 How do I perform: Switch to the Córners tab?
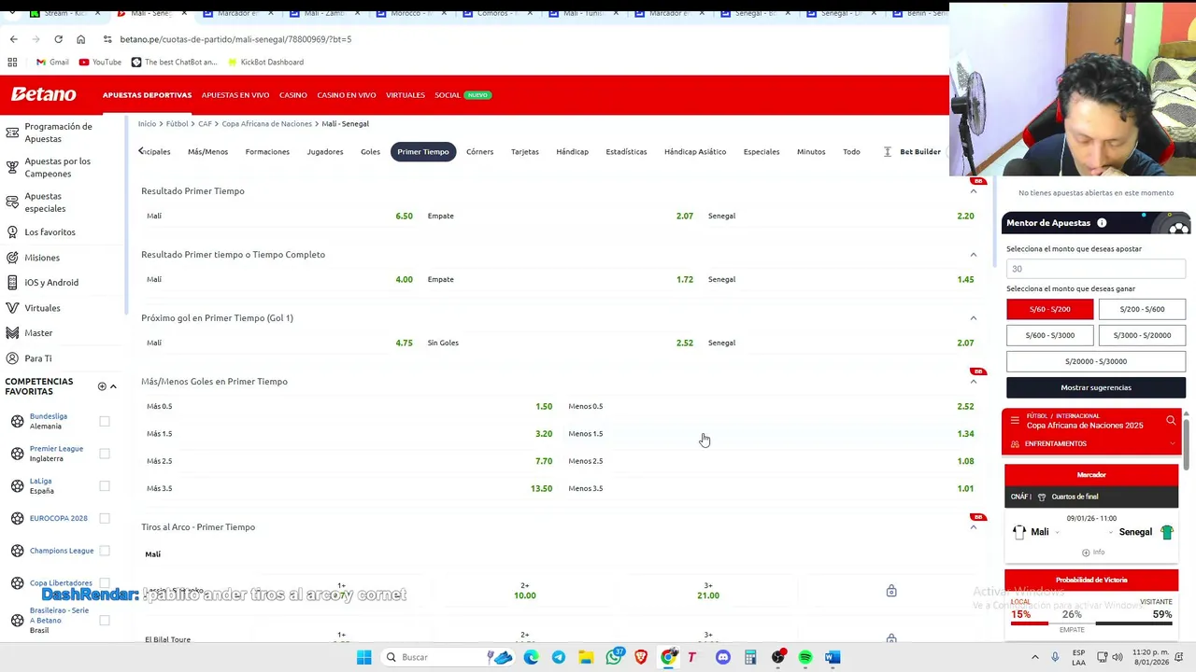(479, 151)
